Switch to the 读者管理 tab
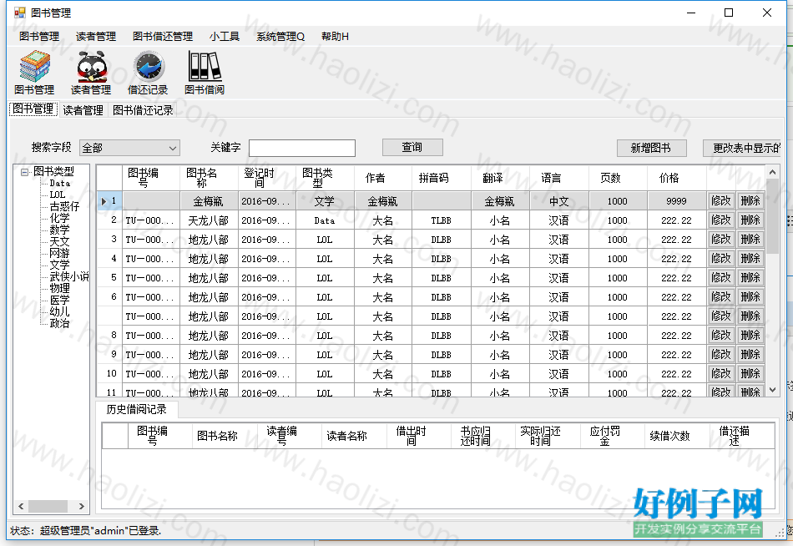Image resolution: width=793 pixels, height=546 pixels. (x=83, y=110)
